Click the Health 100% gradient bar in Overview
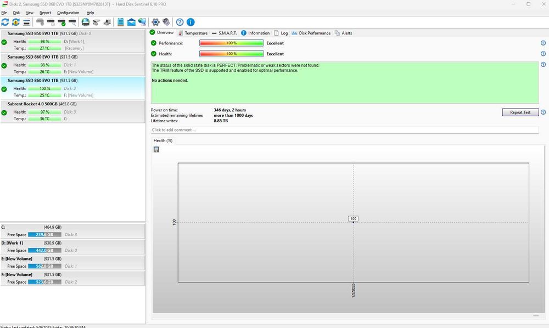Viewport: 549px width, 328px height. click(x=232, y=54)
